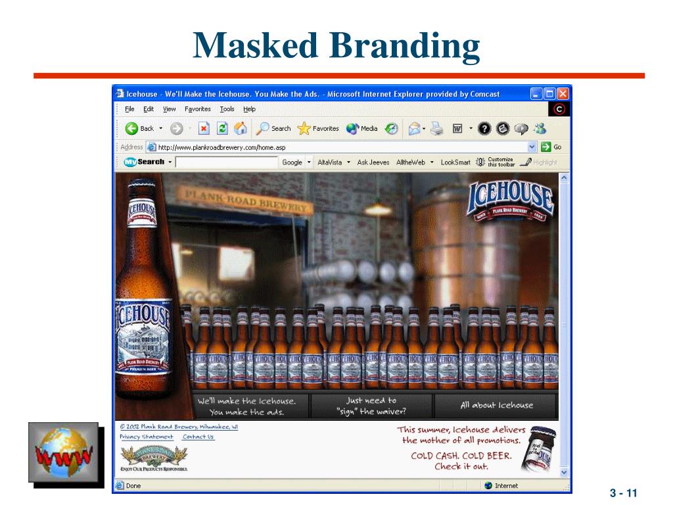The image size is (673, 505).
Task: Click the black question mark icon
Action: click(484, 128)
